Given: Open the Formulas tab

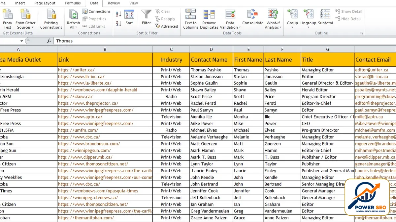Looking at the screenshot, I should coord(73,3).
